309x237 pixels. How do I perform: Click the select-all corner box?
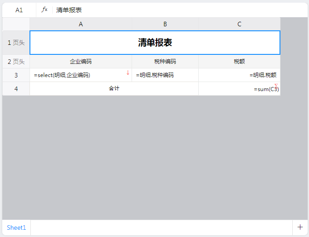16,24
